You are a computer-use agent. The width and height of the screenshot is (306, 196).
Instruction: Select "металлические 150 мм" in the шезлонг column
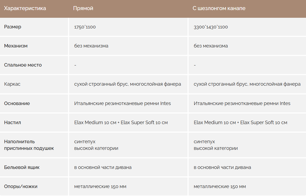[220, 186]
